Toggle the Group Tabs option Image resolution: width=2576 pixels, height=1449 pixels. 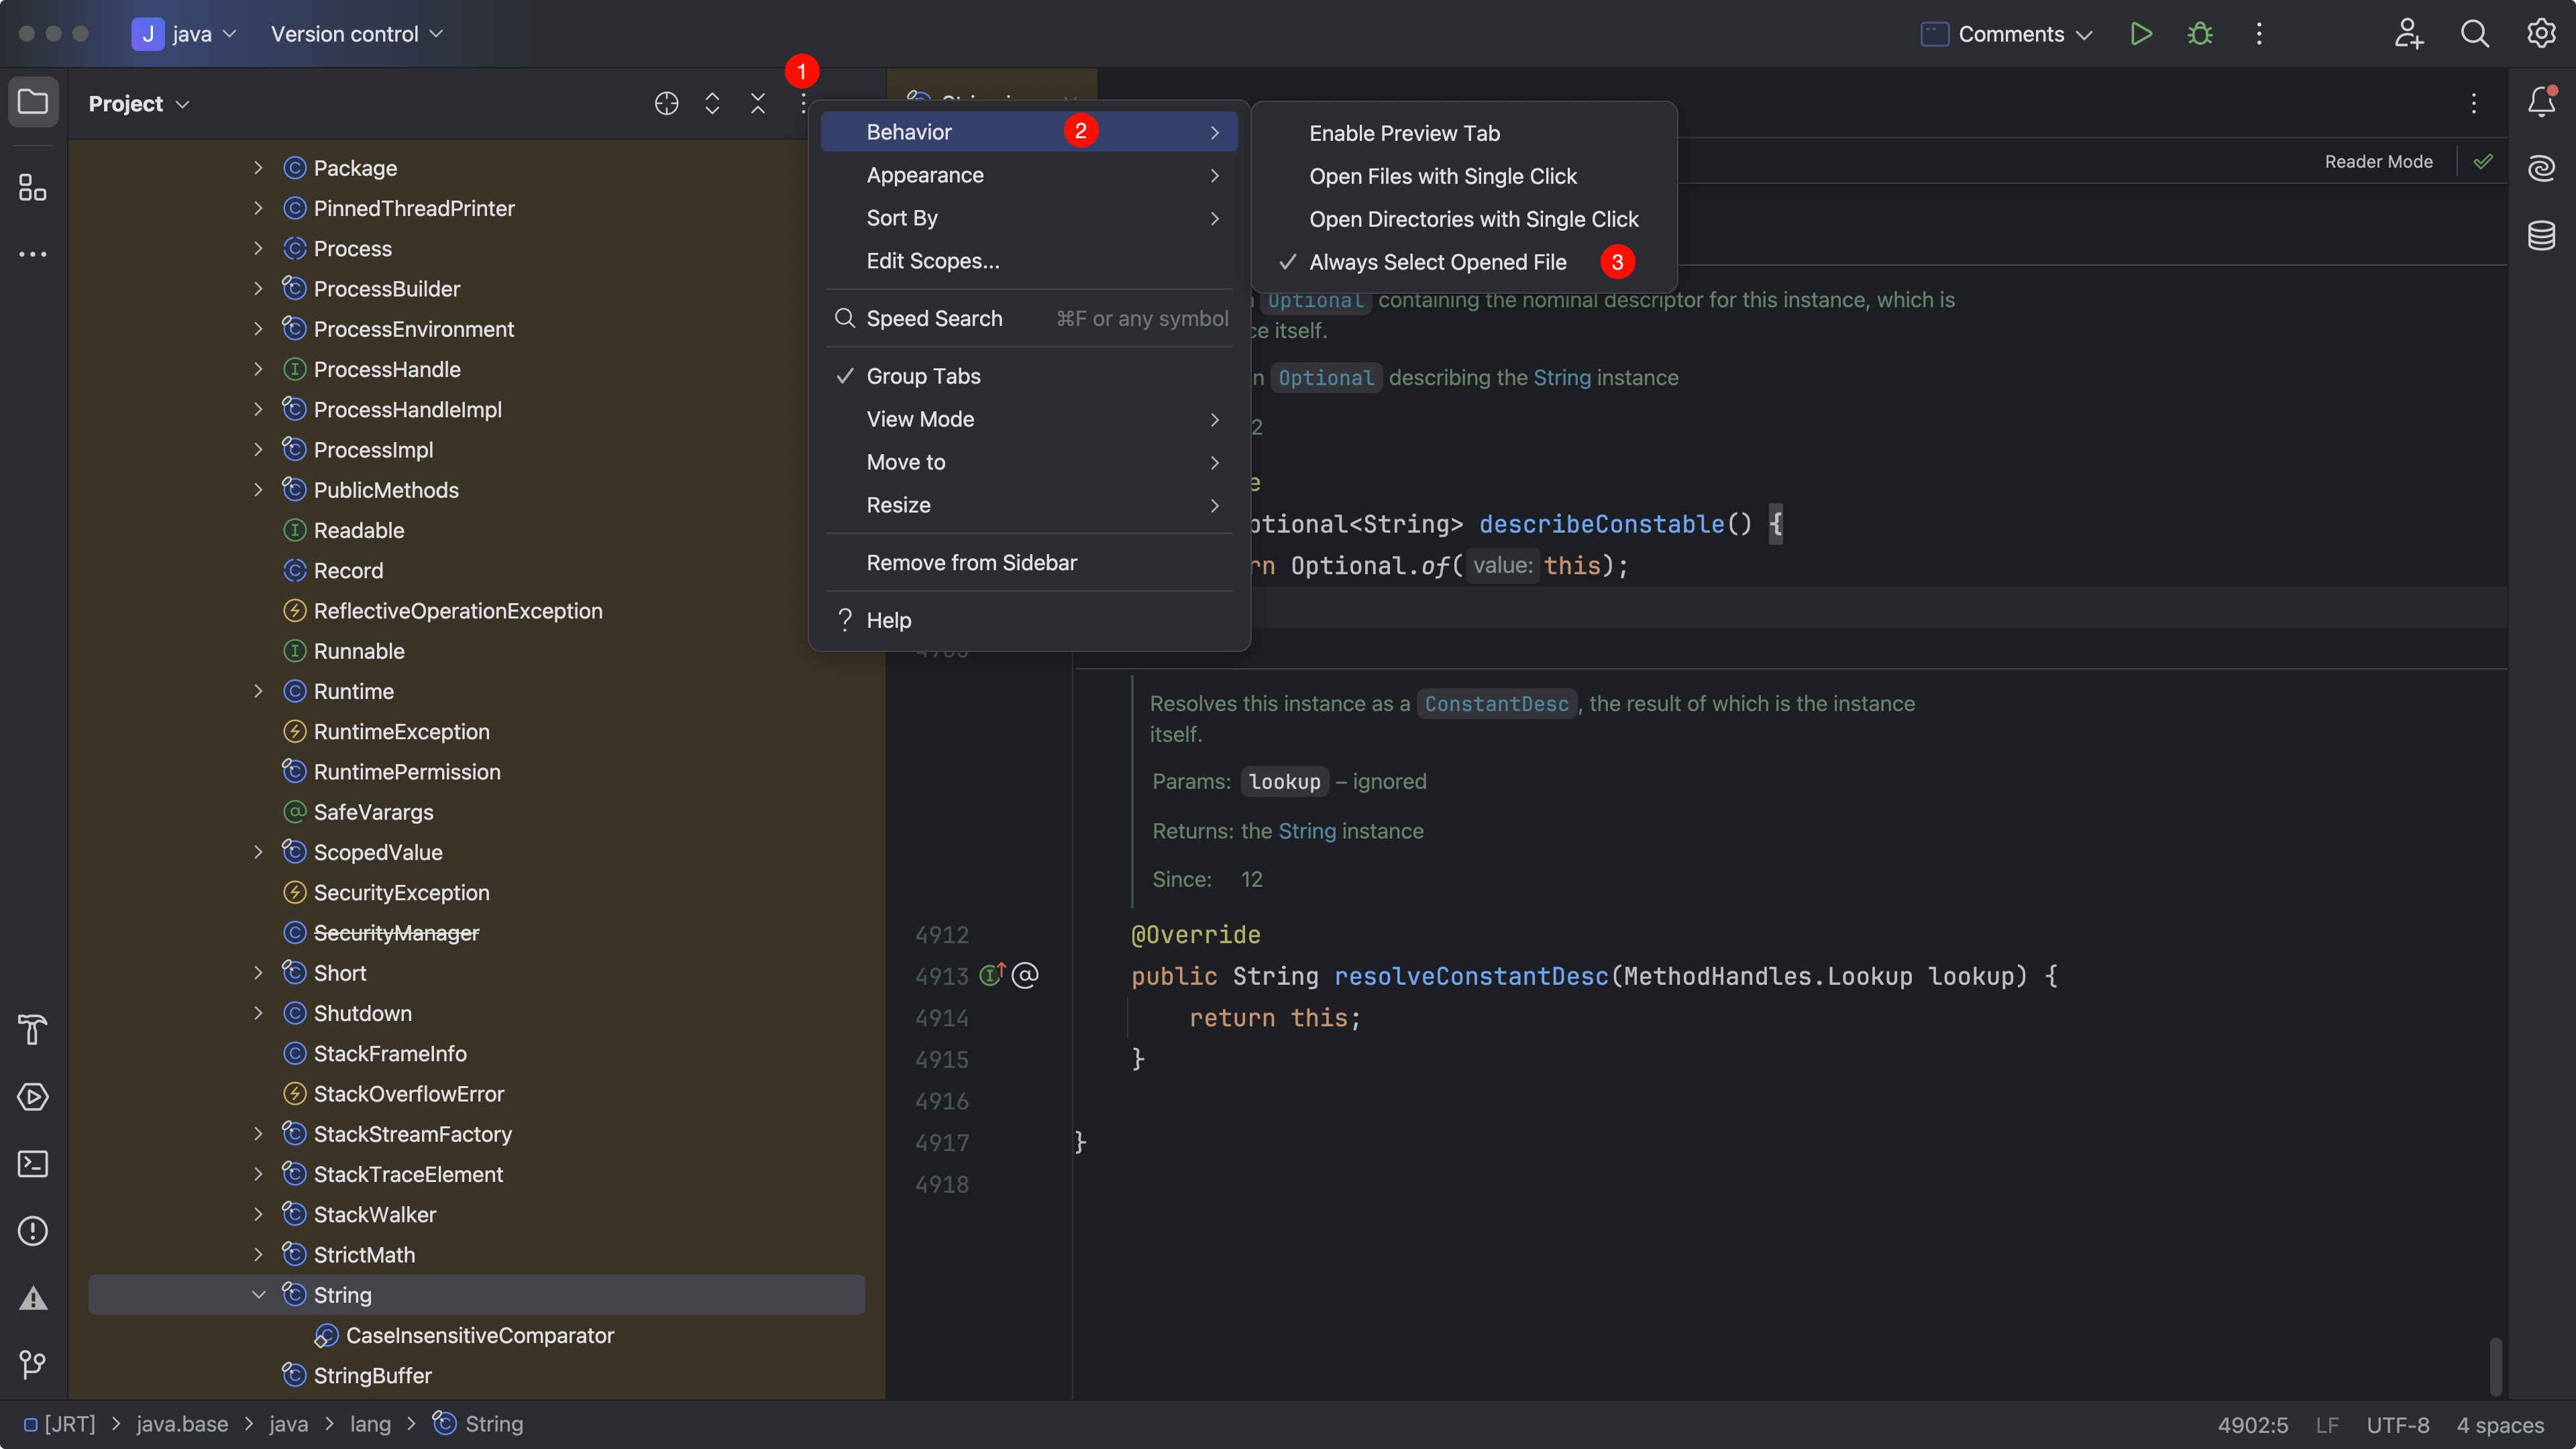point(923,376)
